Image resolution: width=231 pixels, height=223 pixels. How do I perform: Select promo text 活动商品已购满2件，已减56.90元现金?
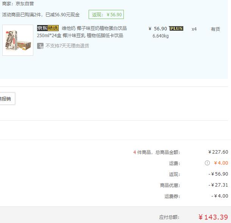41,15
